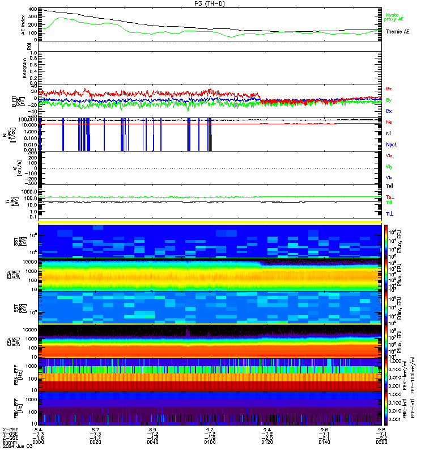Click the X-GSE row label
425x454 pixels.
click(x=10, y=430)
